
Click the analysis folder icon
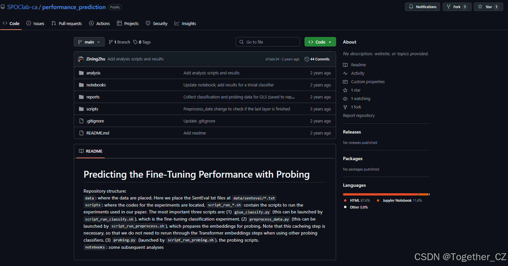(x=81, y=73)
